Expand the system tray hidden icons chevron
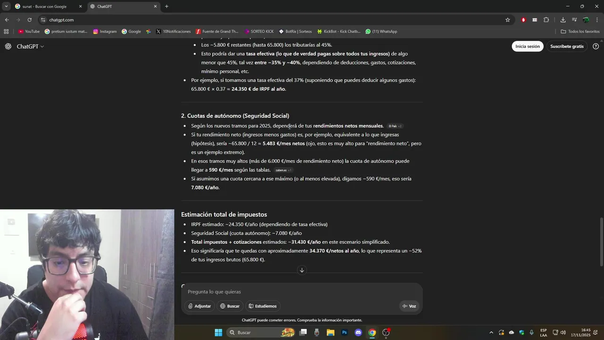This screenshot has width=604, height=340. [x=491, y=332]
